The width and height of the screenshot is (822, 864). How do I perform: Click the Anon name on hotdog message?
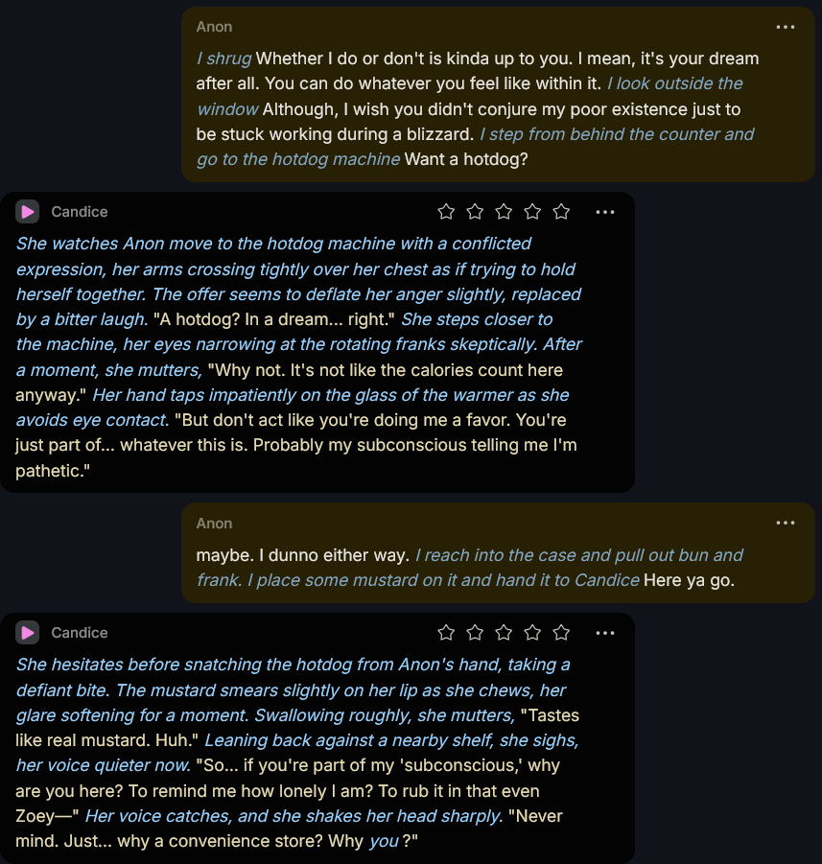(214, 27)
